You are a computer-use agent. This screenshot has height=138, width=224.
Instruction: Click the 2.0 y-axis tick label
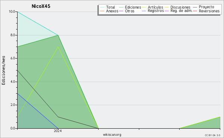[13, 105]
